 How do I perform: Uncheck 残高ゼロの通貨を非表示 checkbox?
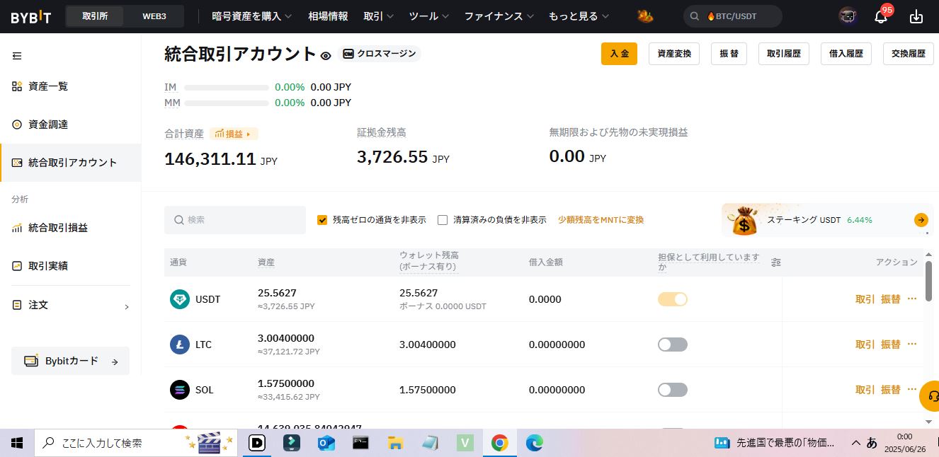coord(322,220)
